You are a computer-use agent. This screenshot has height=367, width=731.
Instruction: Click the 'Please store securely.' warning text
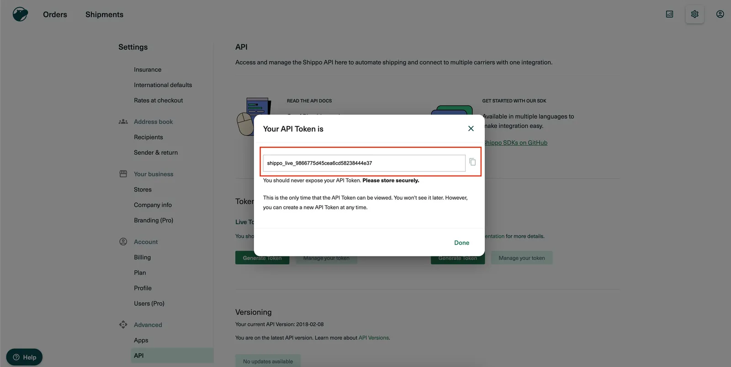point(391,181)
